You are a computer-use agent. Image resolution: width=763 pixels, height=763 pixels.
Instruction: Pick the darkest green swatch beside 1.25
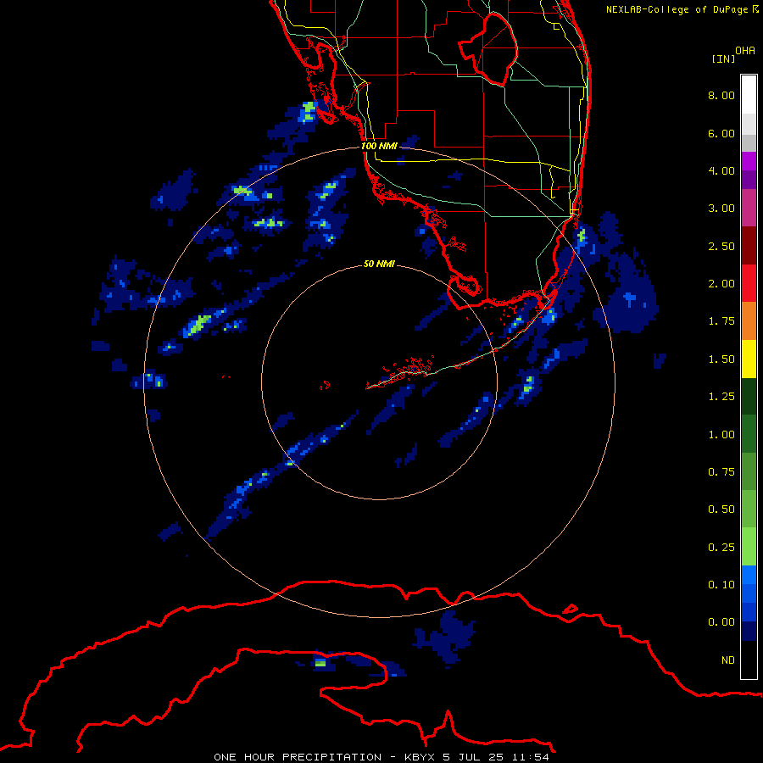click(x=749, y=397)
